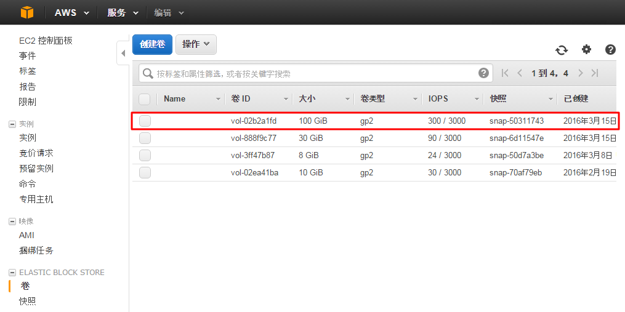Open 实例 link under instances
The width and height of the screenshot is (625, 312).
28,138
